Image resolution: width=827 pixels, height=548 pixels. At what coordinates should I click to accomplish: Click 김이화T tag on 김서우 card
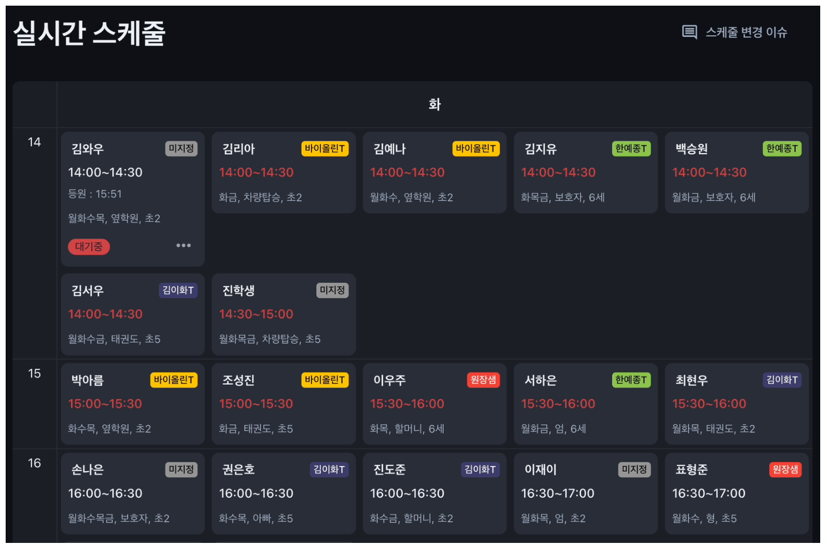(x=178, y=290)
